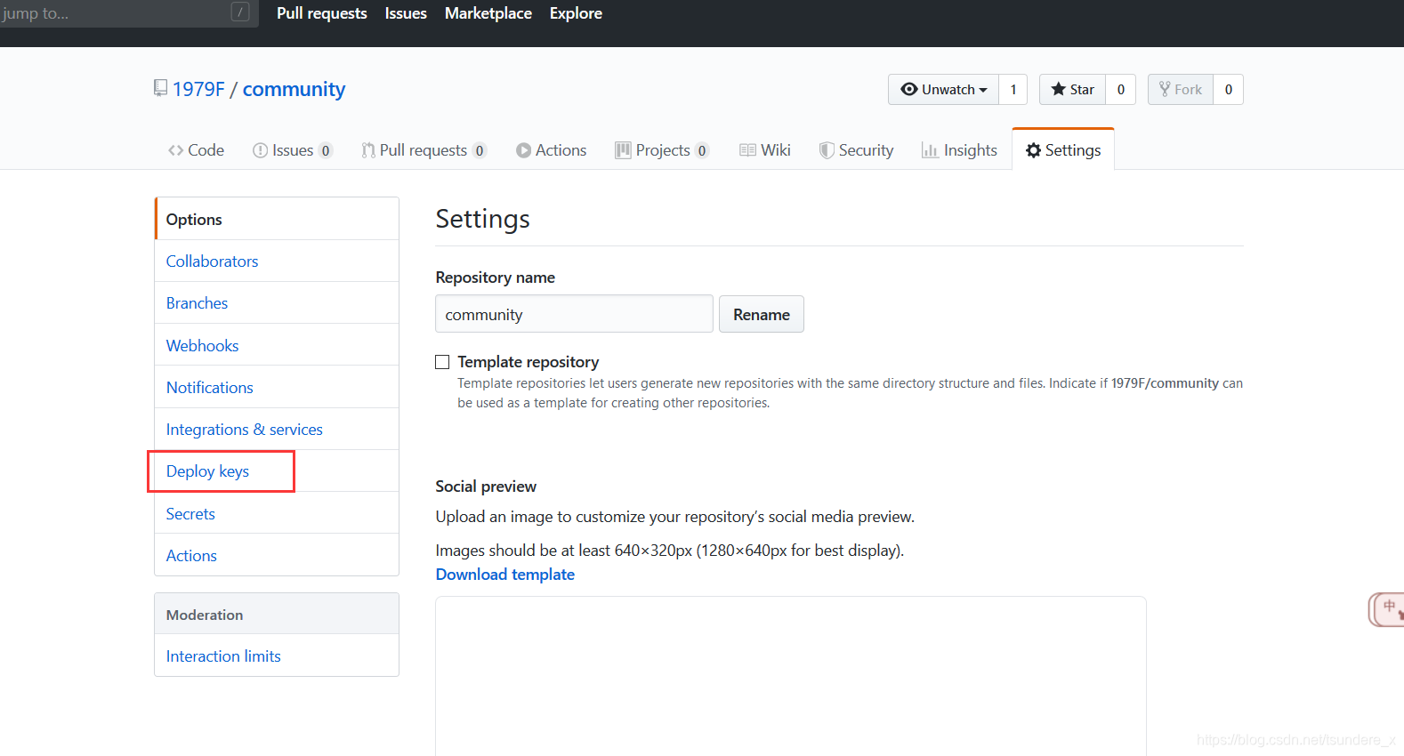Screen dimensions: 1404x756
Task: Open Marketplace in the top navigation
Action: point(488,13)
